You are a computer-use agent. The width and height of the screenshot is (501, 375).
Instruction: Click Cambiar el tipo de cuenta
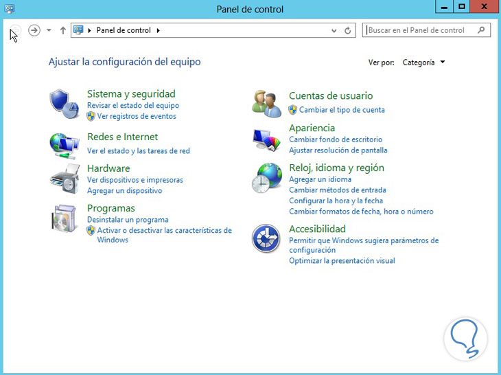point(342,110)
